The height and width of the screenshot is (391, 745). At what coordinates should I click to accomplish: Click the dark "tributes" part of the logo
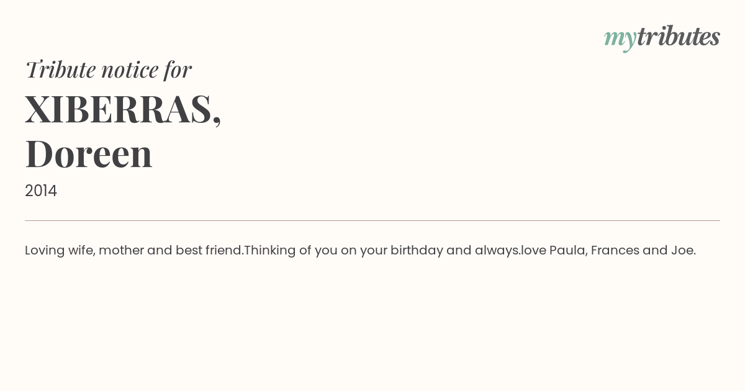coord(678,37)
